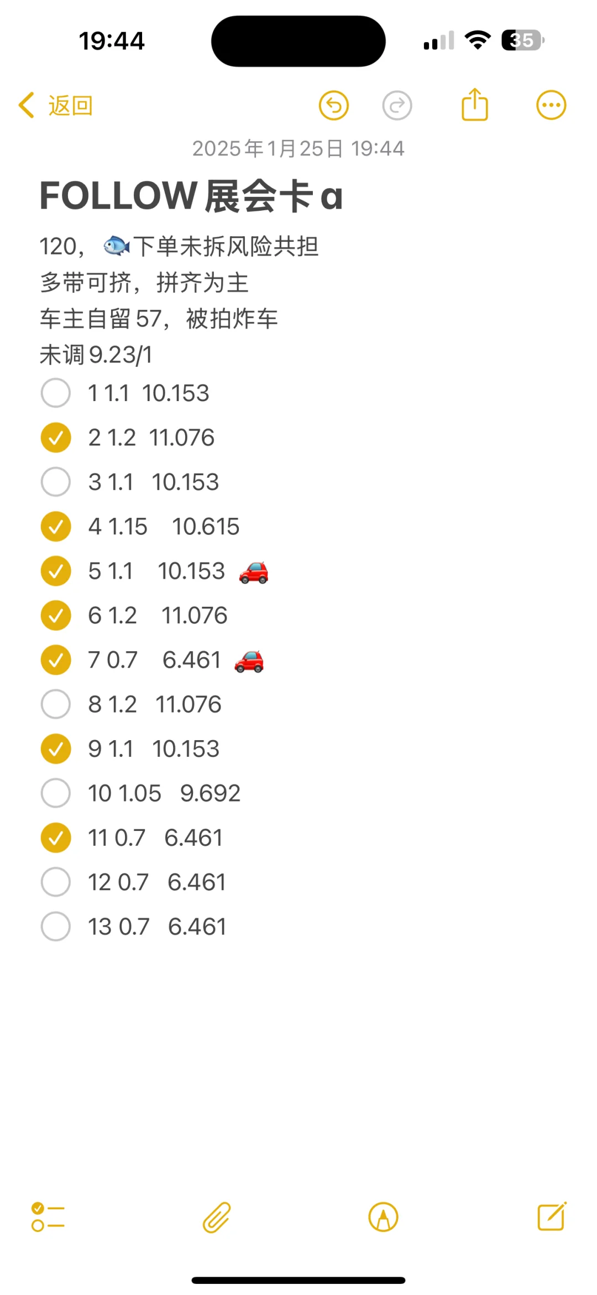Uncheck the item "2 1.2 11.076"
The height and width of the screenshot is (1295, 597).
tap(56, 438)
